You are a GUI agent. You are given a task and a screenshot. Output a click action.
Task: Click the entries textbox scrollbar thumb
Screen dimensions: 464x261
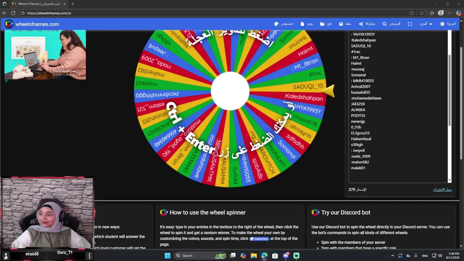[449, 90]
